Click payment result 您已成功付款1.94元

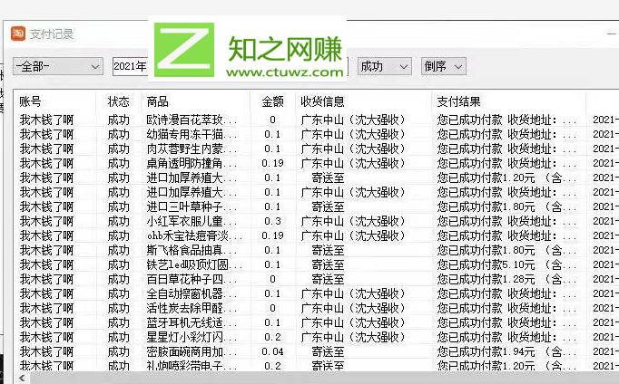click(x=506, y=351)
